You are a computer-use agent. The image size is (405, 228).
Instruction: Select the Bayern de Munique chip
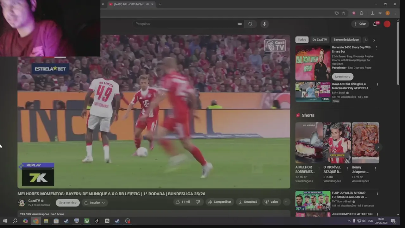pyautogui.click(x=346, y=40)
